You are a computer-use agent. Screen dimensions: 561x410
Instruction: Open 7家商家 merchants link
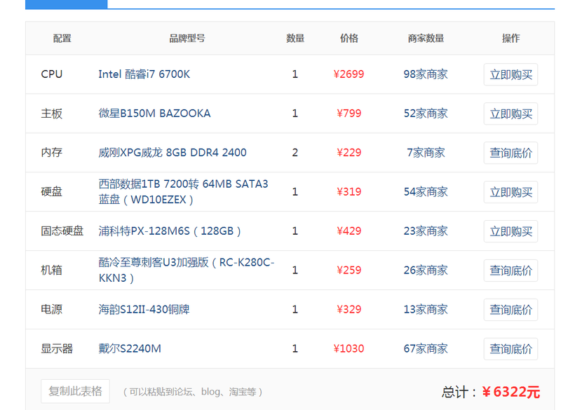[x=426, y=153]
